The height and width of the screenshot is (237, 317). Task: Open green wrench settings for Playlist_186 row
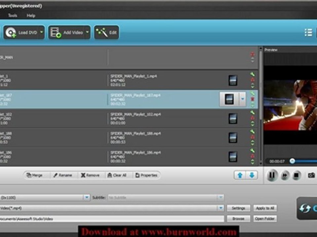coord(252,150)
